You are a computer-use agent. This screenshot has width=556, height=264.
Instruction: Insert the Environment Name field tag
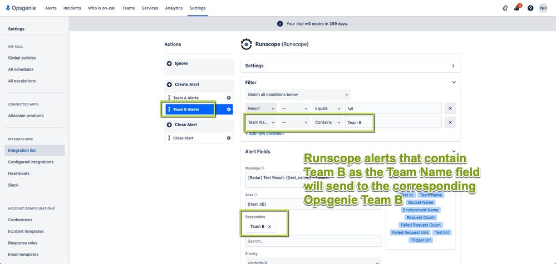point(421,210)
